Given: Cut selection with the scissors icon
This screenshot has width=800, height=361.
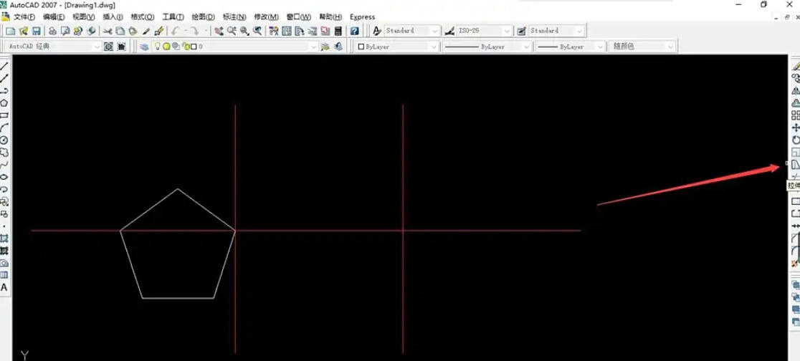Looking at the screenshot, I should click(108, 31).
